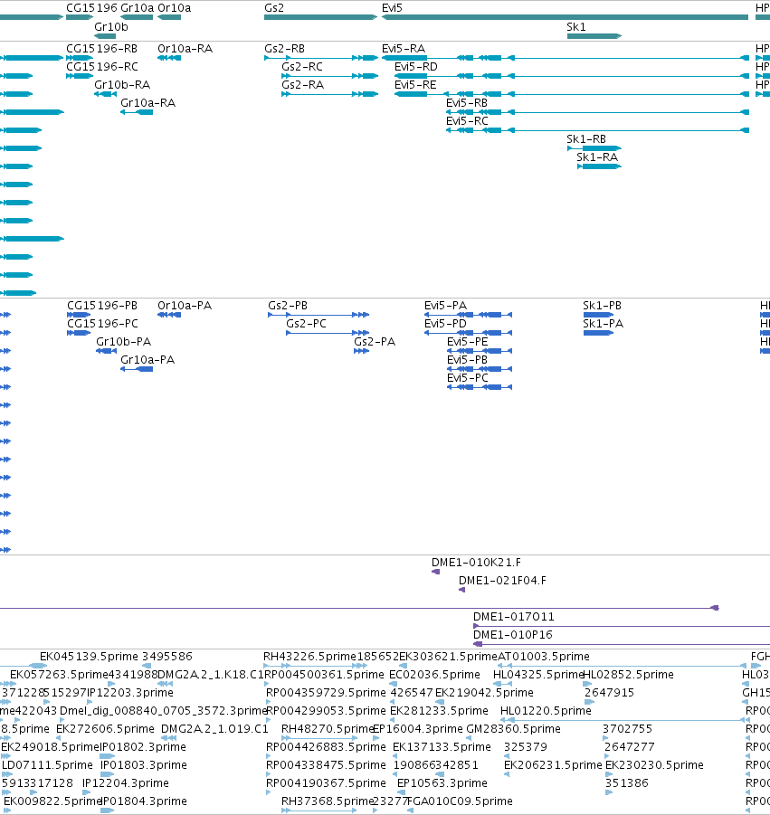Select the Sk1 gene label
This screenshot has height=815, width=770.
click(x=576, y=27)
